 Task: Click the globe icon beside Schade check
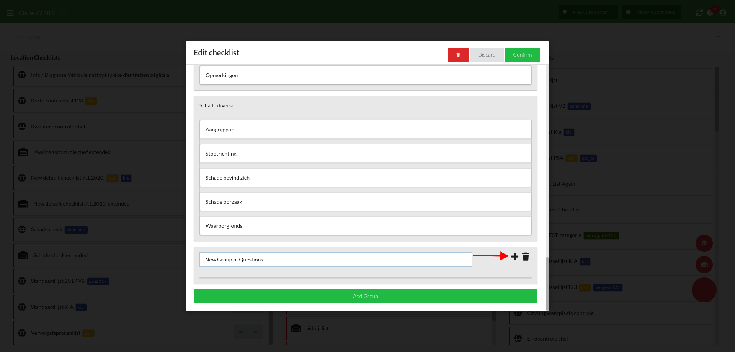click(22, 229)
